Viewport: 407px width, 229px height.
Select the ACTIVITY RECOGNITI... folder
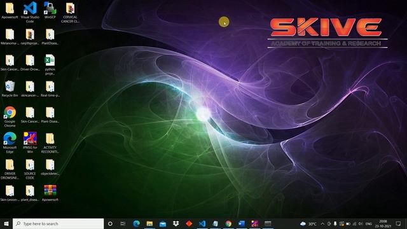pyautogui.click(x=50, y=142)
